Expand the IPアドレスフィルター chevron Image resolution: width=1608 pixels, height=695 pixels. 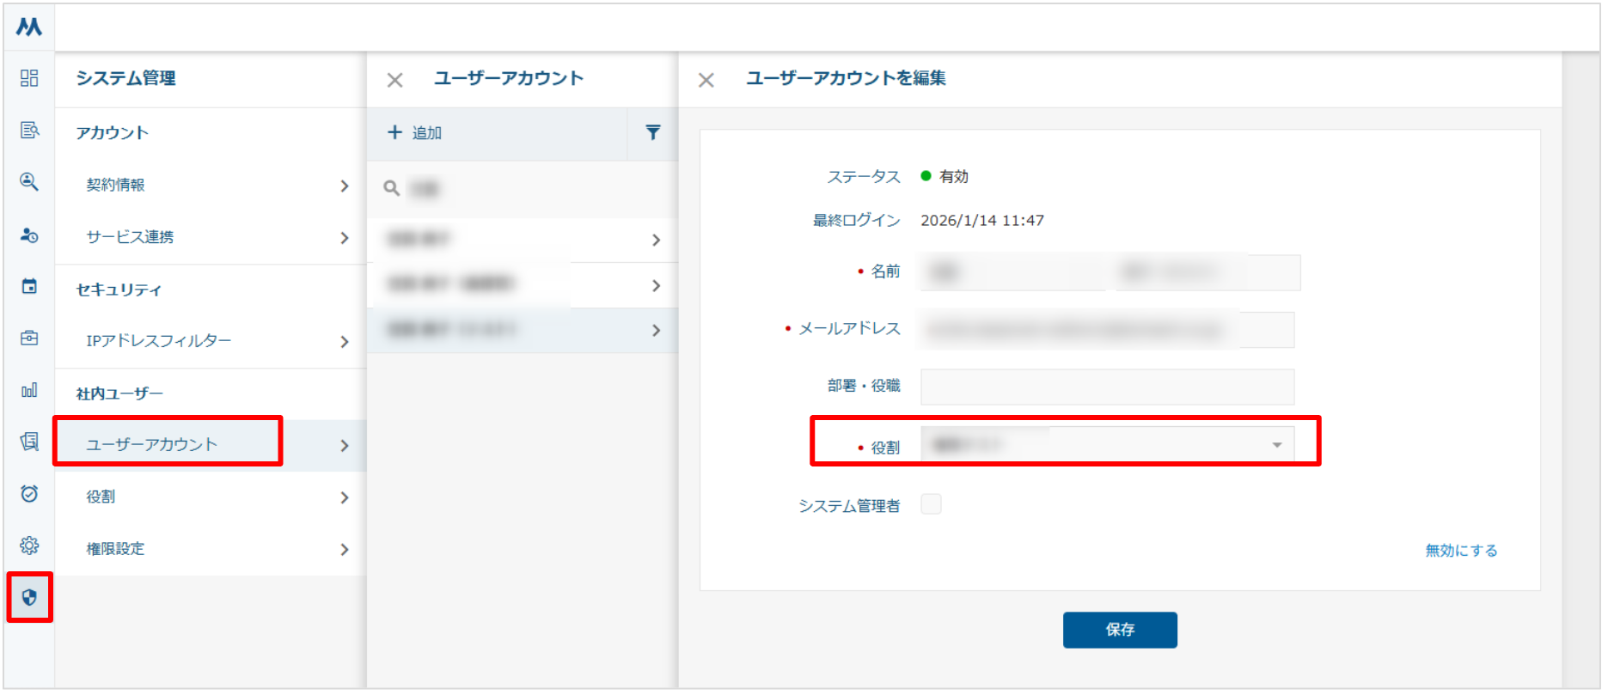point(344,342)
